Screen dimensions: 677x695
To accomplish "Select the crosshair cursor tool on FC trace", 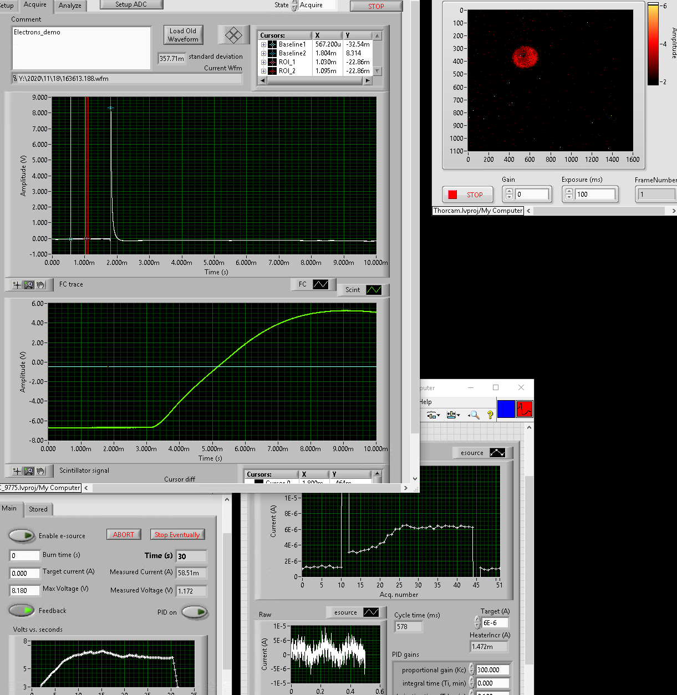I will 17,285.
